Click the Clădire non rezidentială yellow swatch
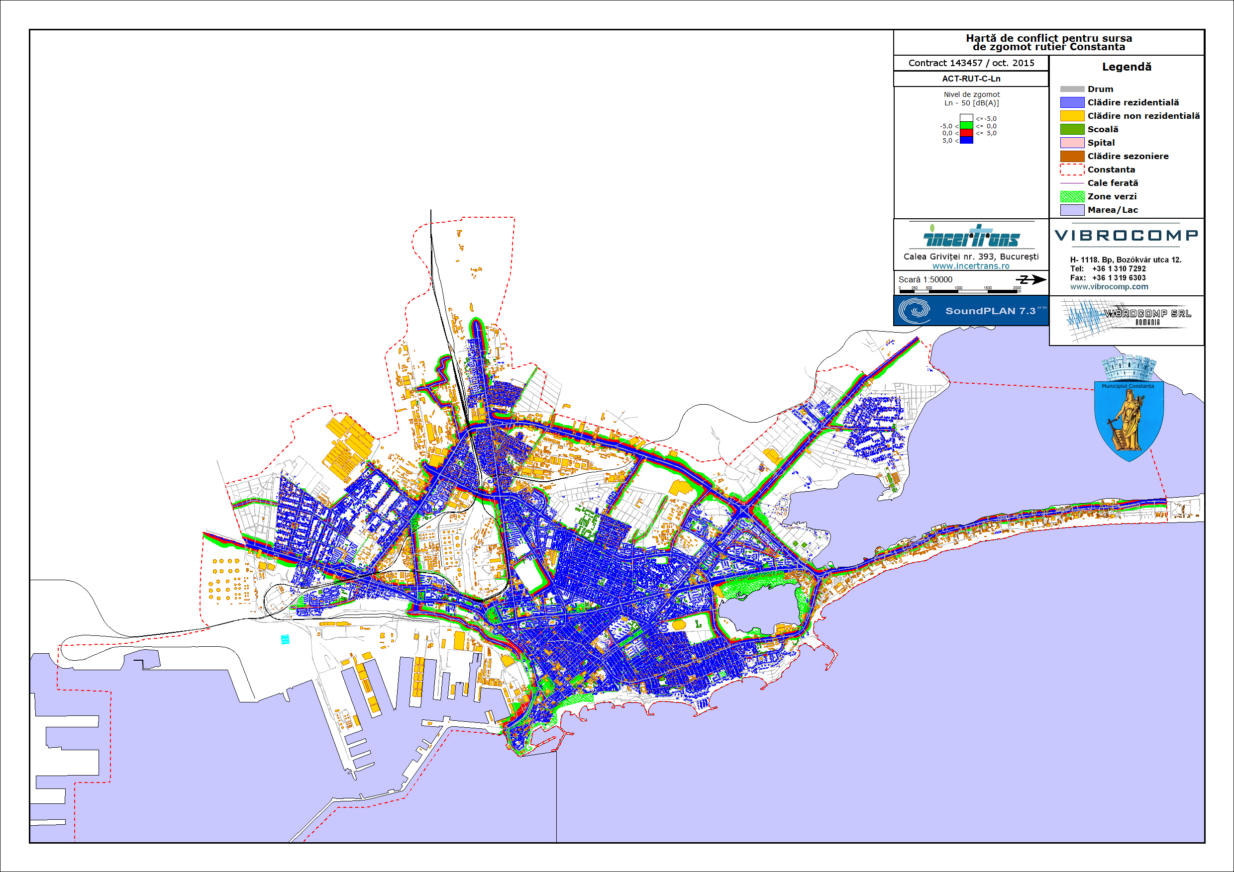The width and height of the screenshot is (1234, 872). coord(1072,116)
